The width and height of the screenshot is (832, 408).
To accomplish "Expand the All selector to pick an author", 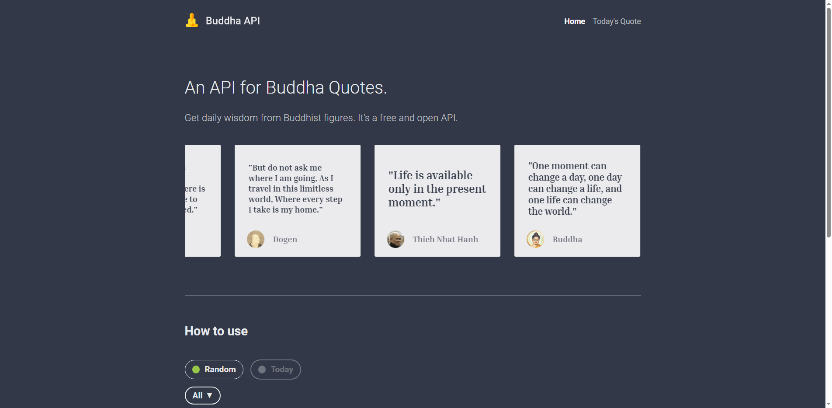I will point(202,395).
